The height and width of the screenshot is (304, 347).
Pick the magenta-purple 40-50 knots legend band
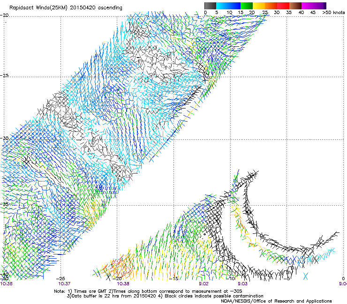(x=314, y=6)
